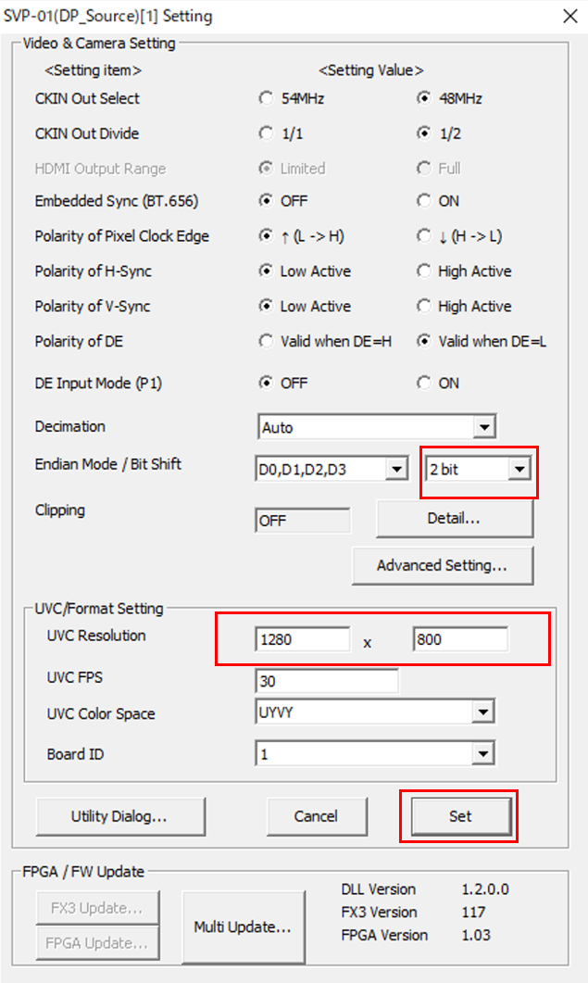The height and width of the screenshot is (983, 588).
Task: Click the Multi Update... button
Action: (x=243, y=926)
